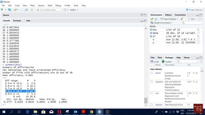The image size is (205, 115).
Task: Open New File dropdown arrow
Action: [x=5, y=10]
